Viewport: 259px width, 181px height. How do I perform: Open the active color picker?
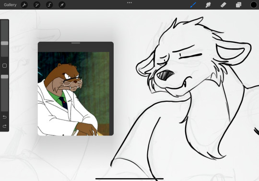(x=254, y=5)
